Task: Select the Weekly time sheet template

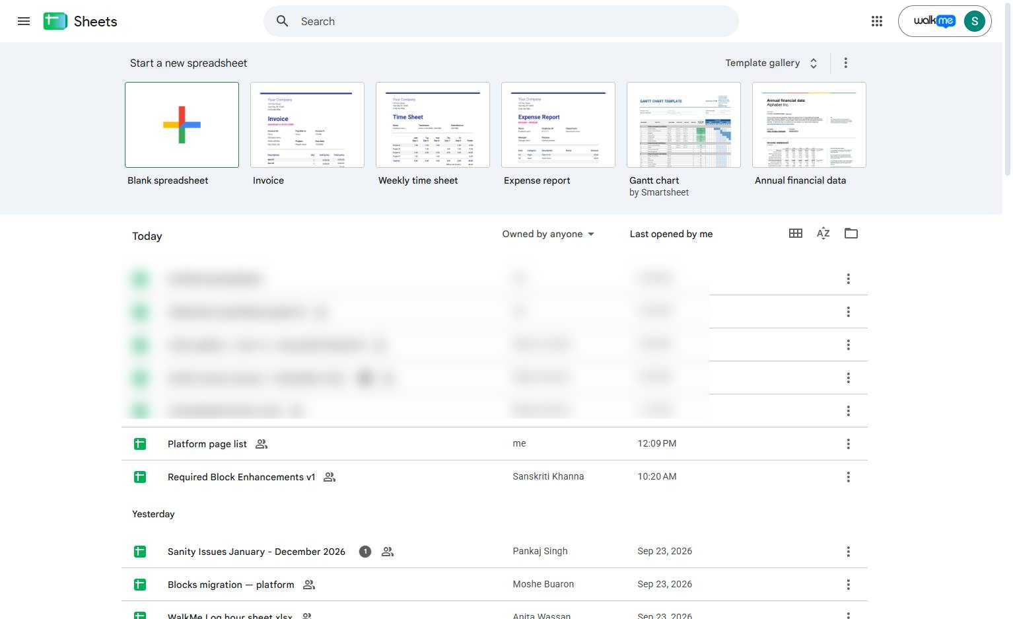Action: click(433, 125)
